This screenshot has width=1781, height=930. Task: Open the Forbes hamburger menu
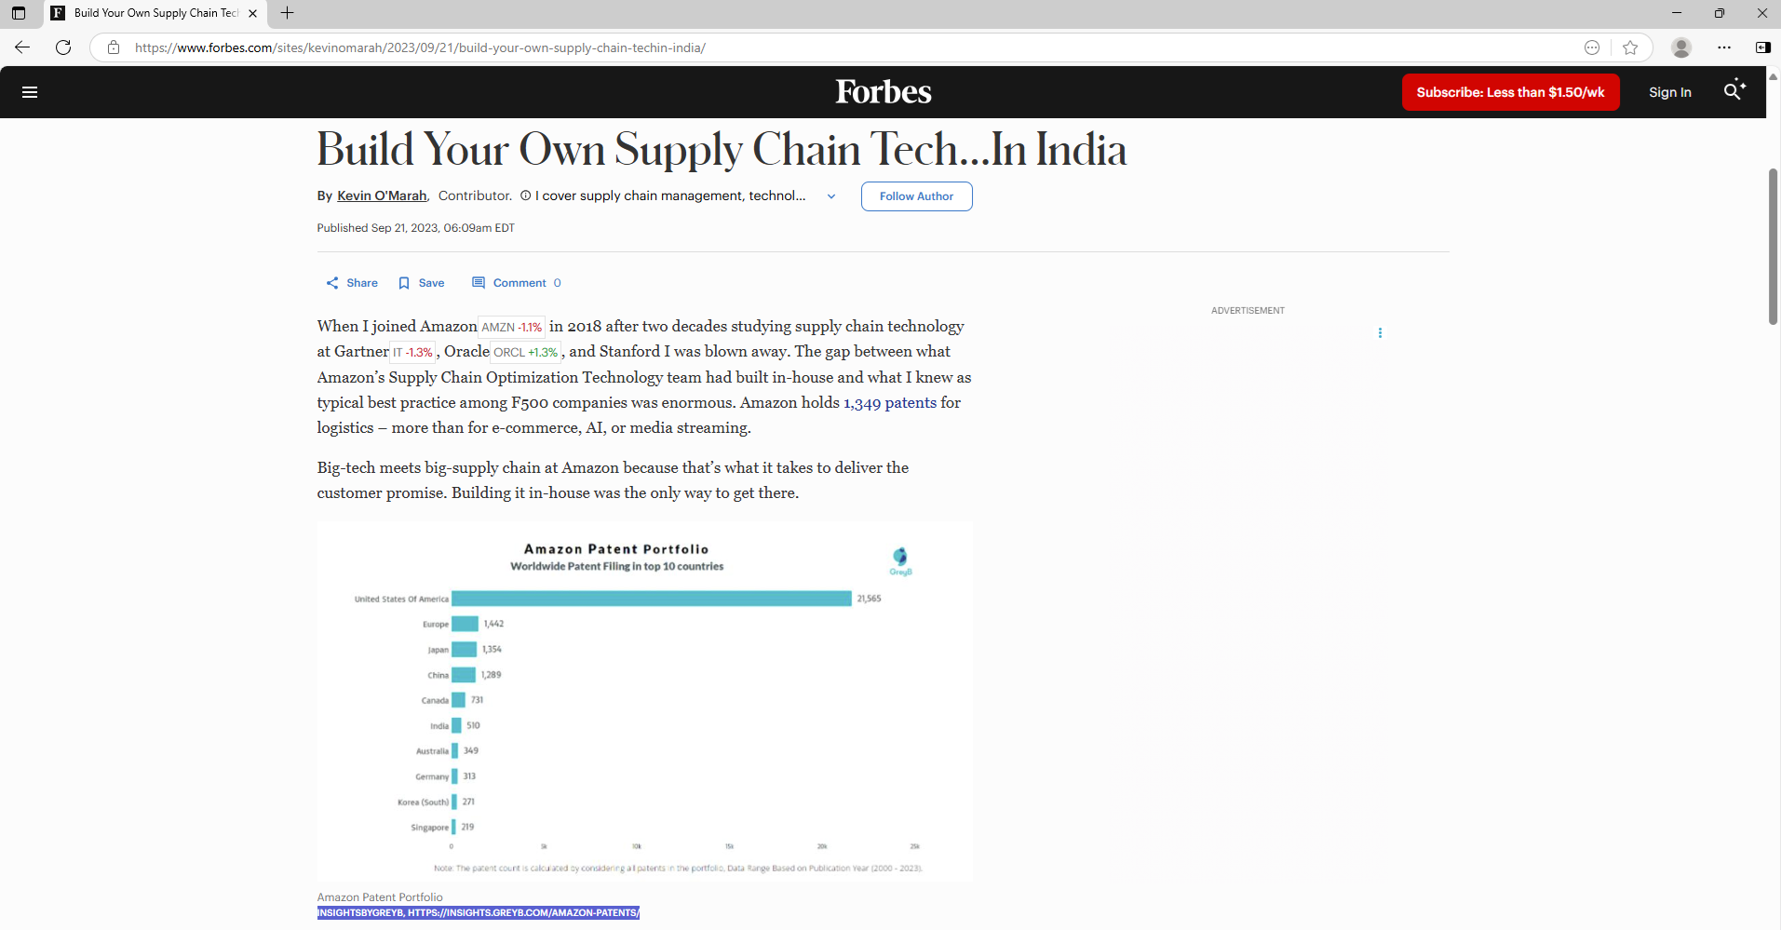[x=30, y=92]
